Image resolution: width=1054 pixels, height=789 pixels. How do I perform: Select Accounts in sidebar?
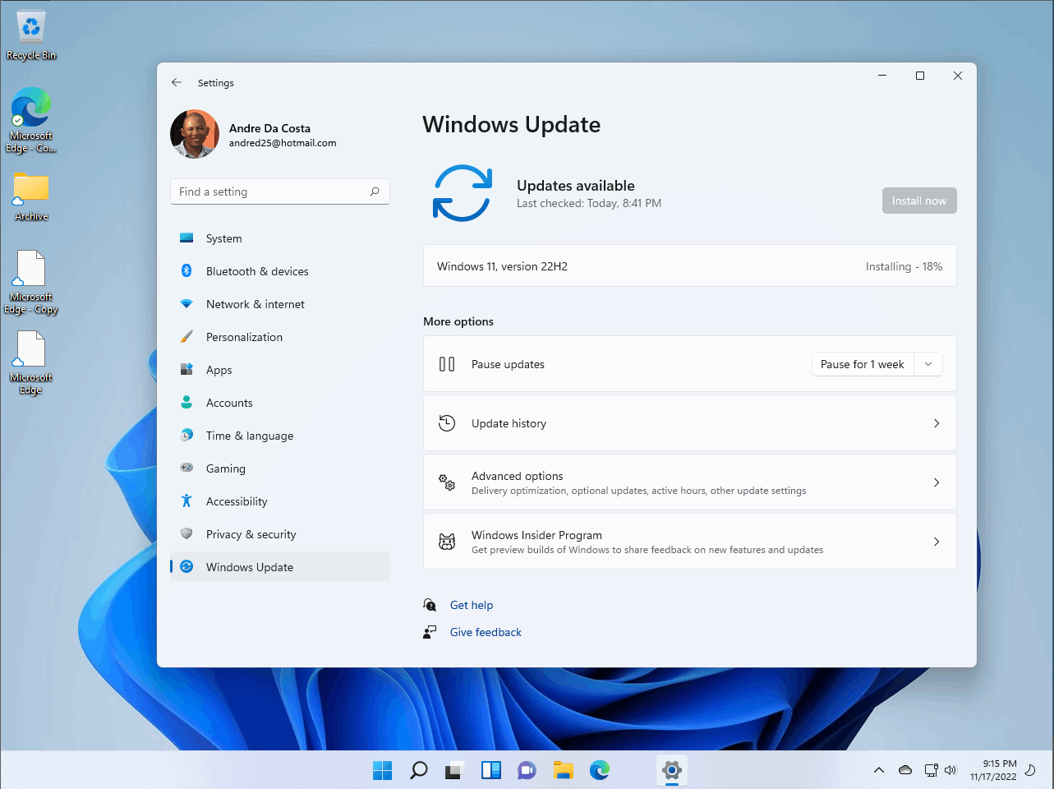(x=280, y=403)
